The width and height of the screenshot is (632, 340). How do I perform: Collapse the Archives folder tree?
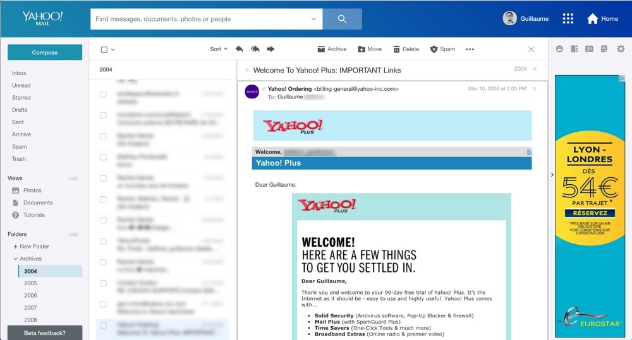tap(16, 259)
